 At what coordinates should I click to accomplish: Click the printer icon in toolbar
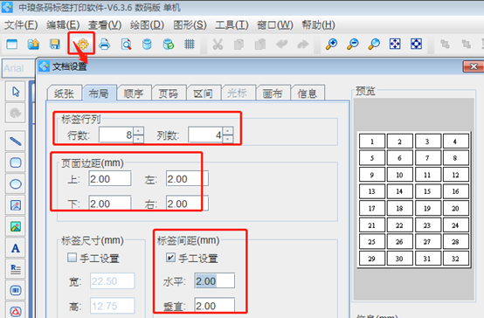(x=104, y=45)
